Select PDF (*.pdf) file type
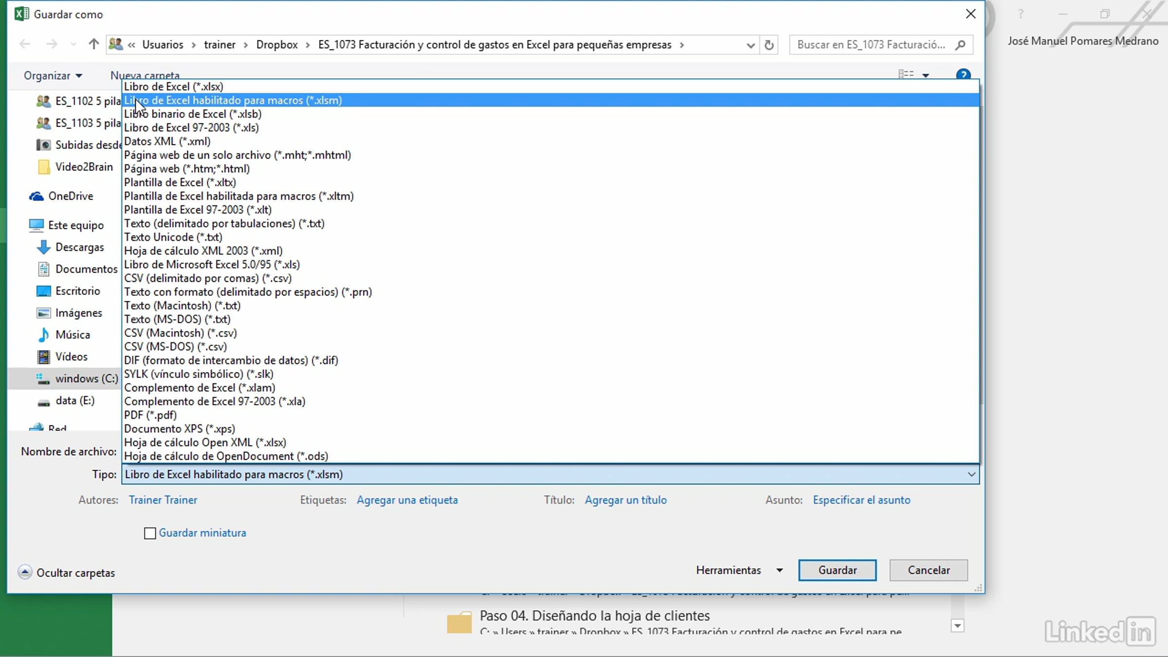 (x=550, y=415)
